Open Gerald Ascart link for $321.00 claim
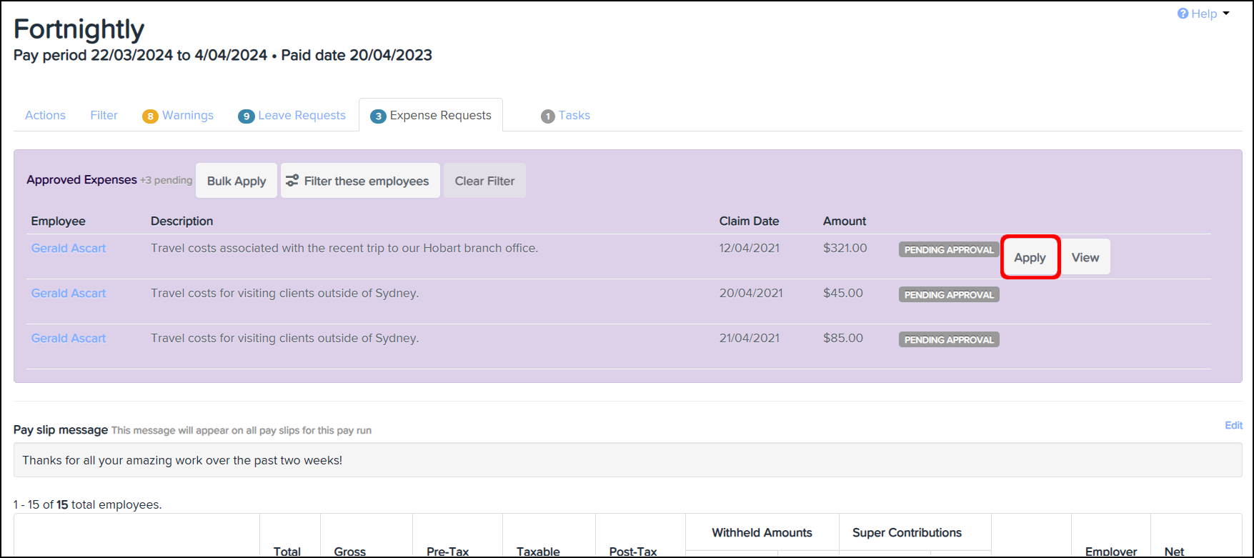The width and height of the screenshot is (1254, 558). 69,248
